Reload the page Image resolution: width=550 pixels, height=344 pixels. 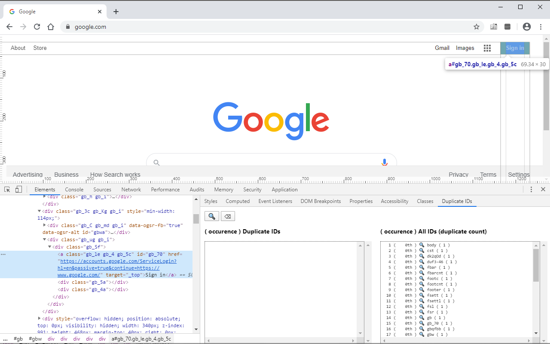37,26
